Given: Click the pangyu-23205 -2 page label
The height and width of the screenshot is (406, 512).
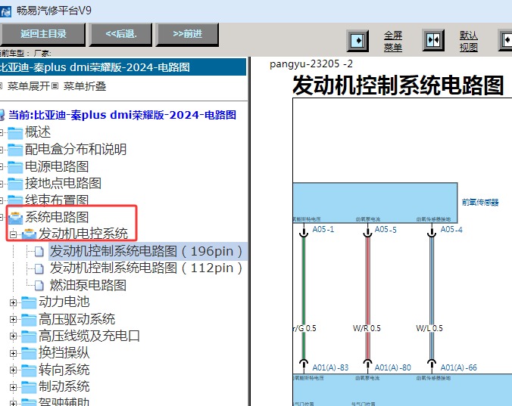Looking at the screenshot, I should pos(311,64).
